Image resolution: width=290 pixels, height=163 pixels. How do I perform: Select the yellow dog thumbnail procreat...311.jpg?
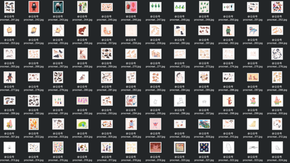click(x=253, y=124)
